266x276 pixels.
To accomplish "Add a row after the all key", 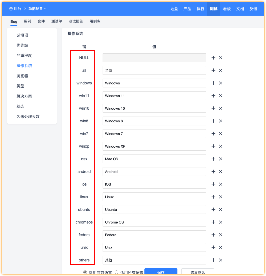I will (x=213, y=70).
